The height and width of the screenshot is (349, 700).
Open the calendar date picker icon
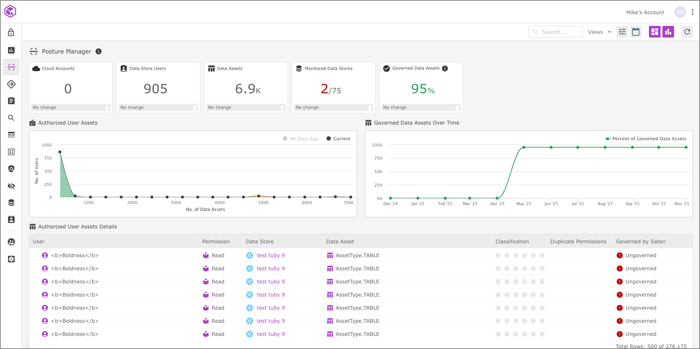[x=636, y=32]
